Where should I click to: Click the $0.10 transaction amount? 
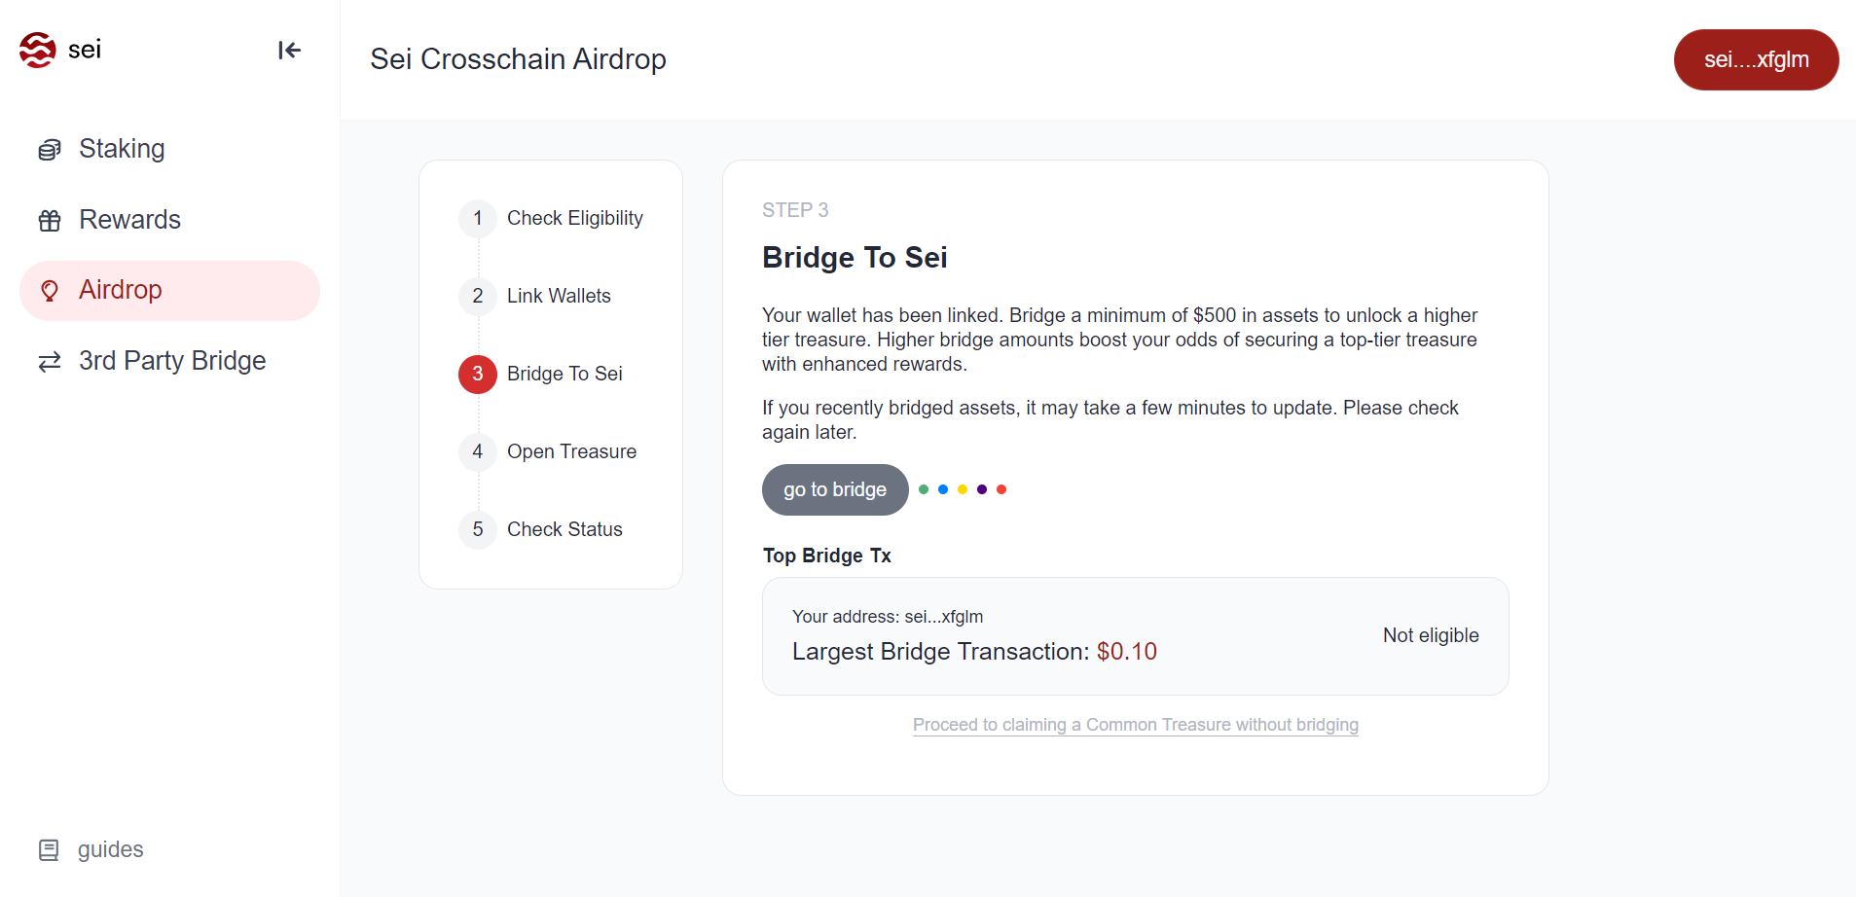pos(1127,652)
